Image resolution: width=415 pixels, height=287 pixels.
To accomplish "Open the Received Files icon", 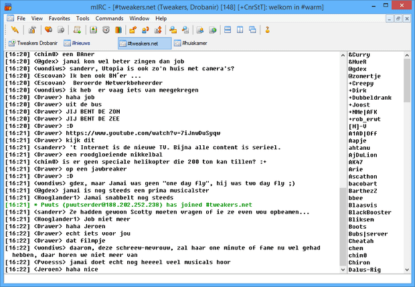I will (173, 30).
